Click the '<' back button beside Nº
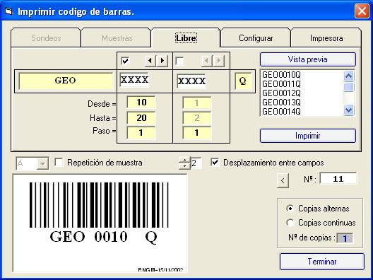The height and width of the screenshot is (280, 373). pyautogui.click(x=283, y=180)
